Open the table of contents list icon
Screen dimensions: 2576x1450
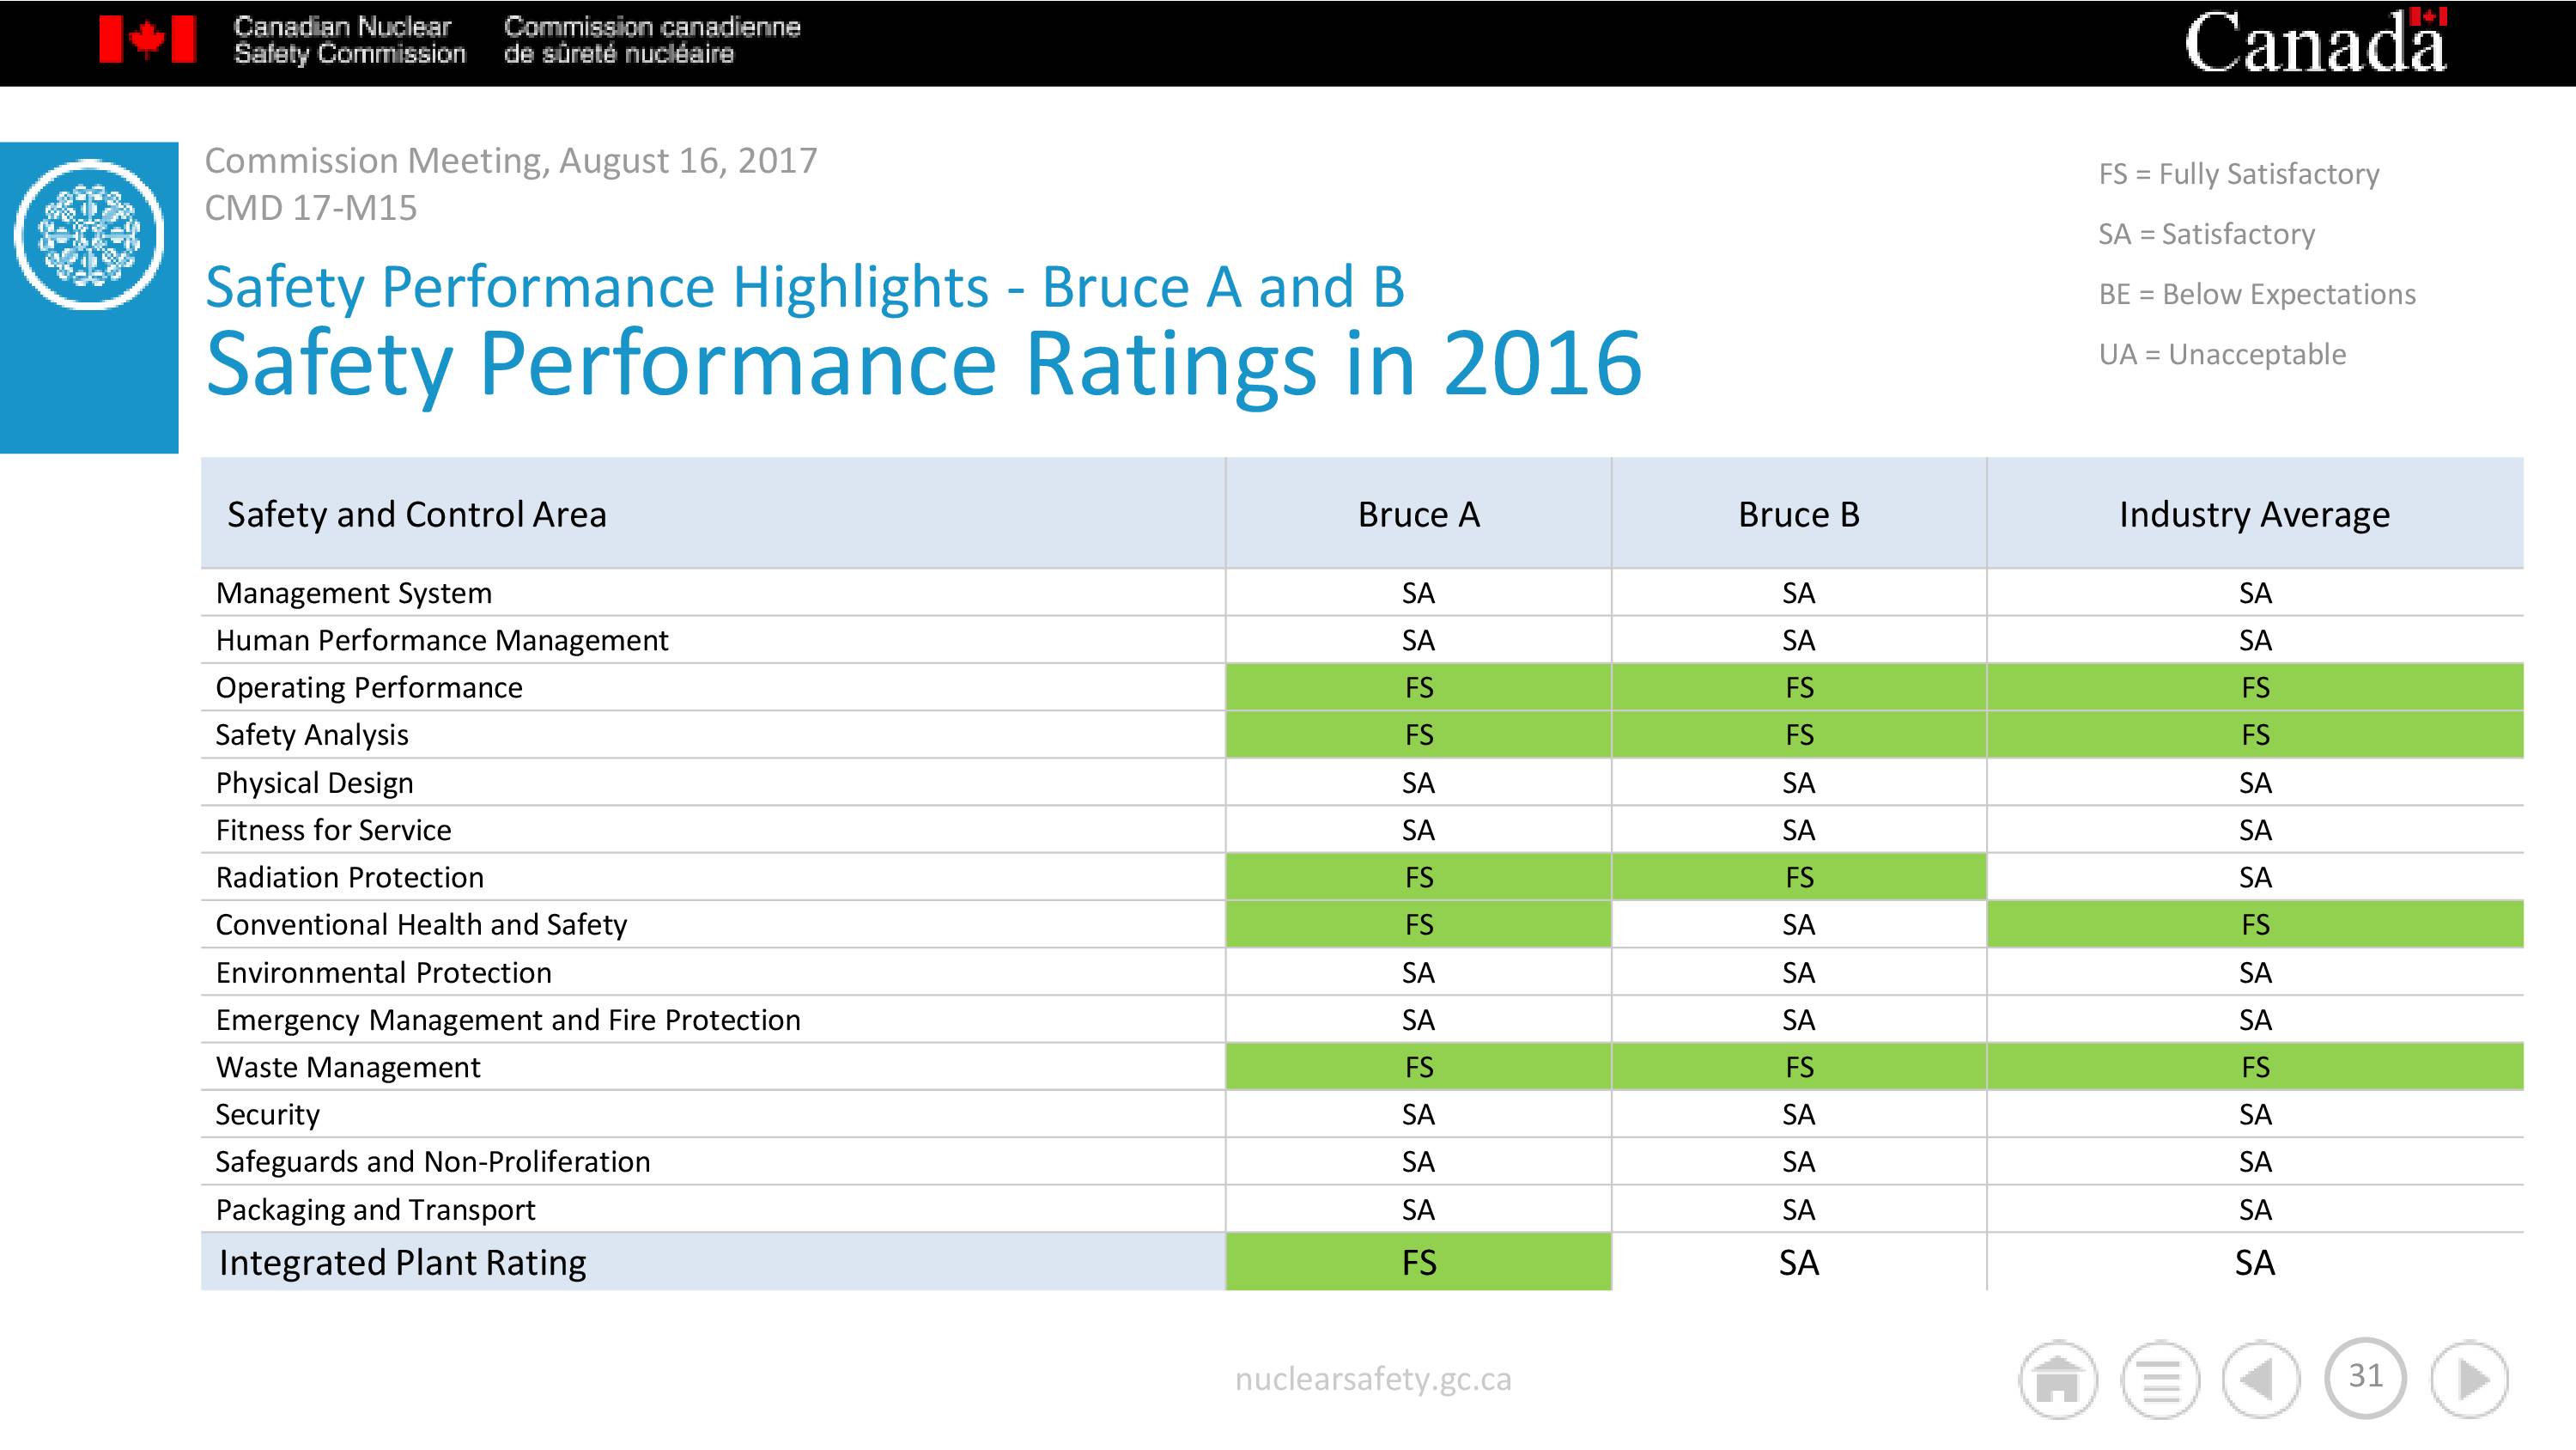point(2160,1380)
